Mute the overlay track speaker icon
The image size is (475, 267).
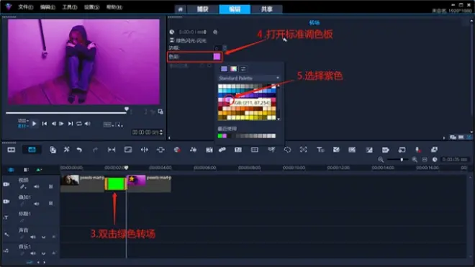37,204
